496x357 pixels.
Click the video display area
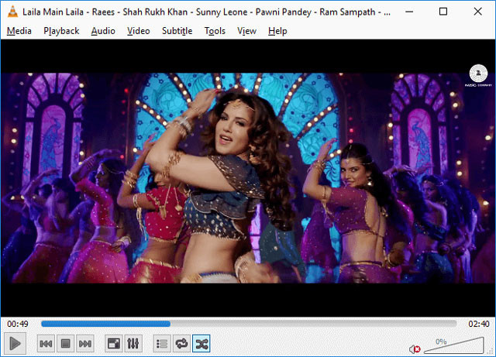(248, 178)
